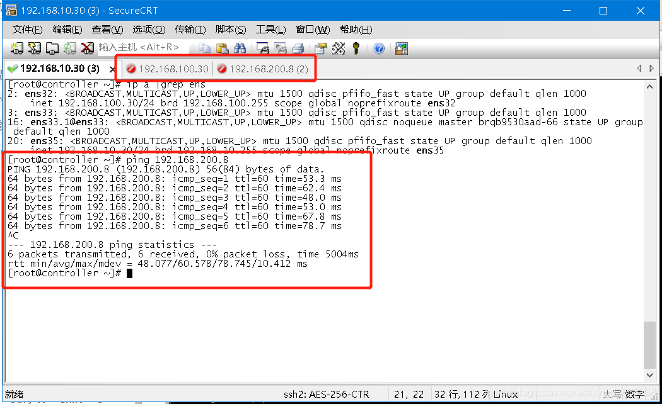
Task: Open the 脚本(S) menu
Action: click(231, 30)
